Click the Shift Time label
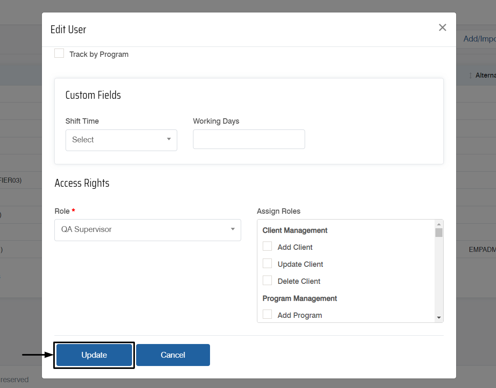 coord(82,121)
